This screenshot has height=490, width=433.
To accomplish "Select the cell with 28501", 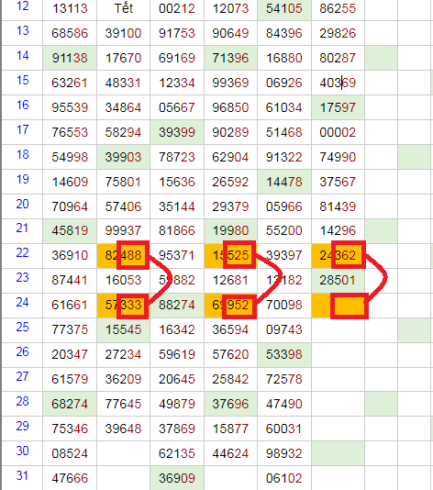I will [x=338, y=280].
